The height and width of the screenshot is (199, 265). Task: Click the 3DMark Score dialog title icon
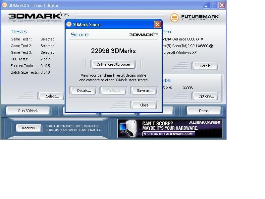[69, 24]
